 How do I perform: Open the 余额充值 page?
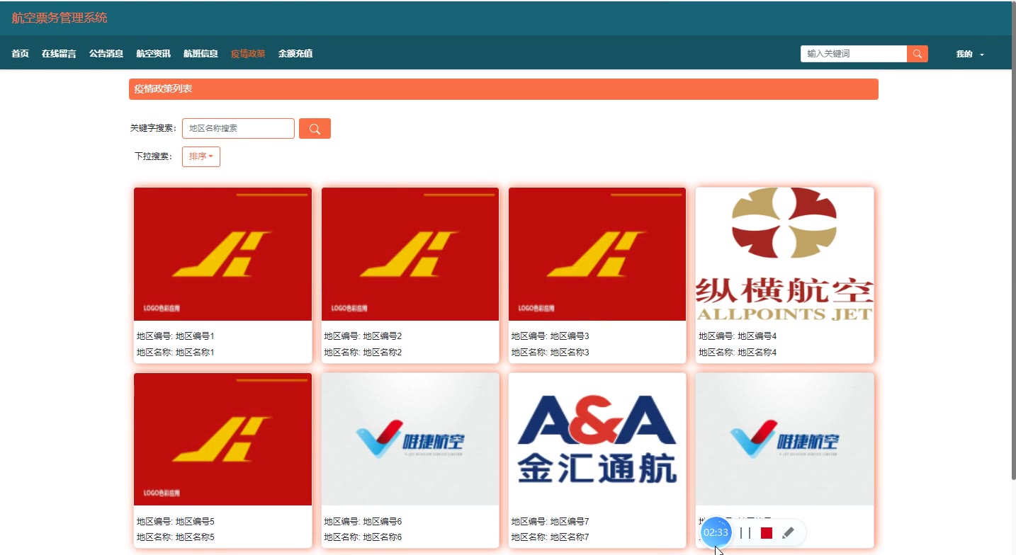point(295,54)
